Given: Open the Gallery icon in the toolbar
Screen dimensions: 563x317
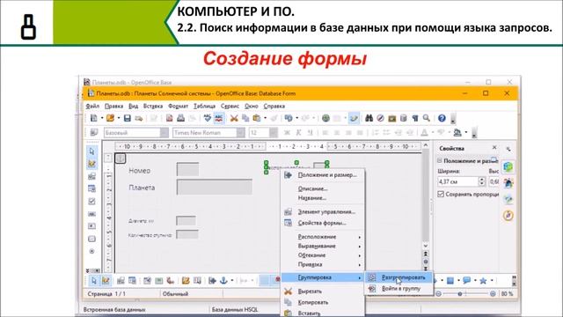Looking at the screenshot, I should pos(392,118).
